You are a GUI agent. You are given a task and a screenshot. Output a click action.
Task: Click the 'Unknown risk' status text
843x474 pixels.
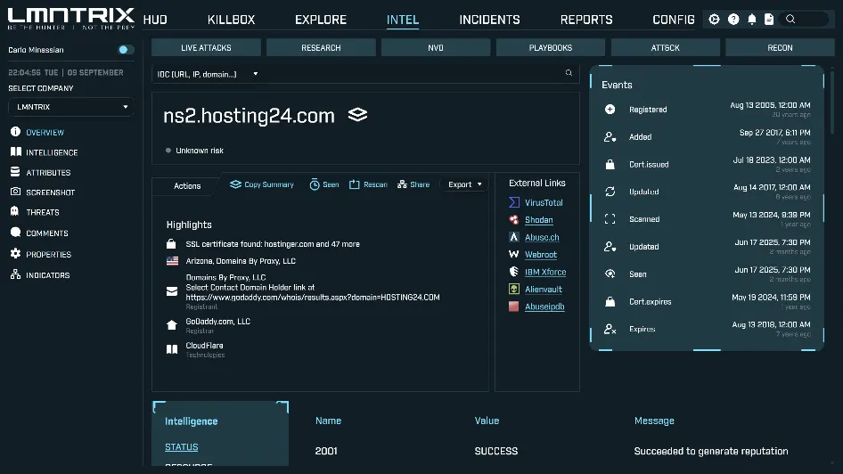click(200, 151)
